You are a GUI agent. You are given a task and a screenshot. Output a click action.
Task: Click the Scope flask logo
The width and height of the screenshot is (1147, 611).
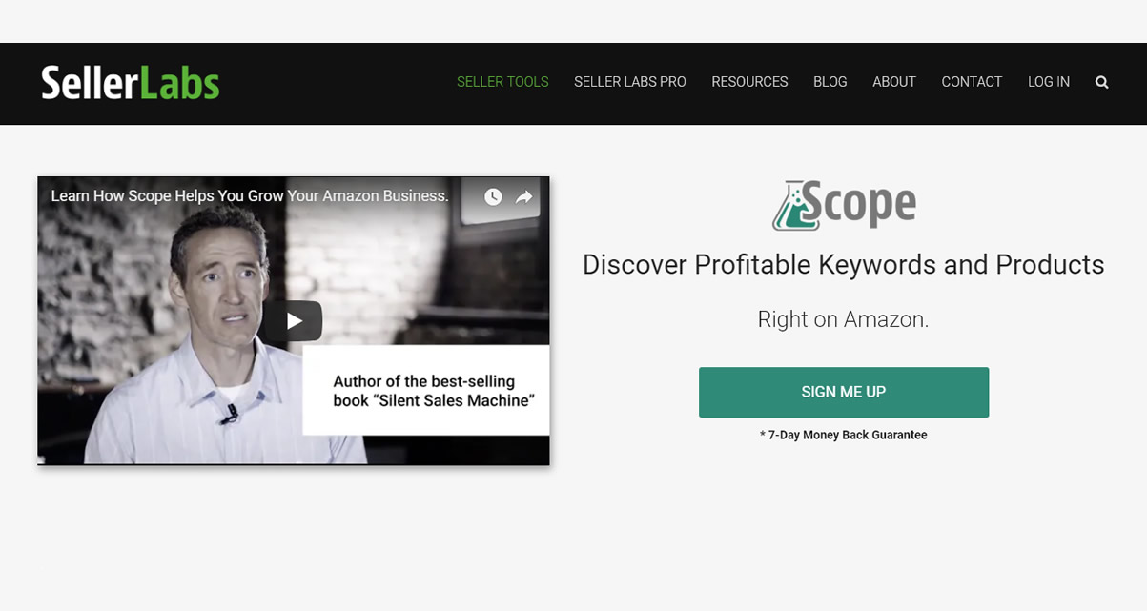click(844, 205)
